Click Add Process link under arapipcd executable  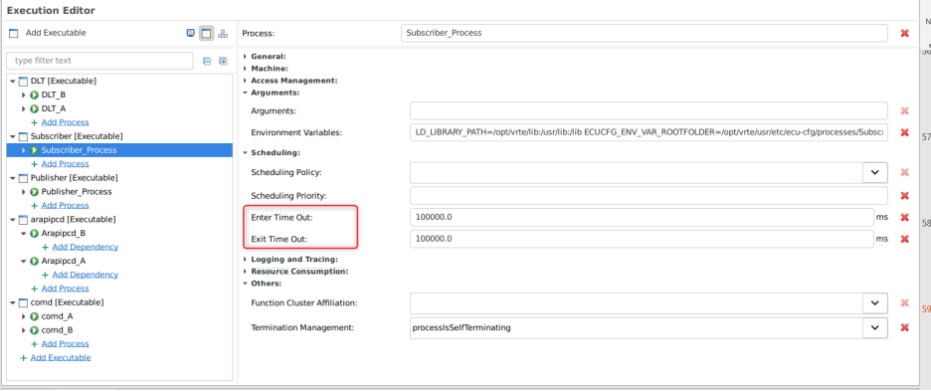65,289
